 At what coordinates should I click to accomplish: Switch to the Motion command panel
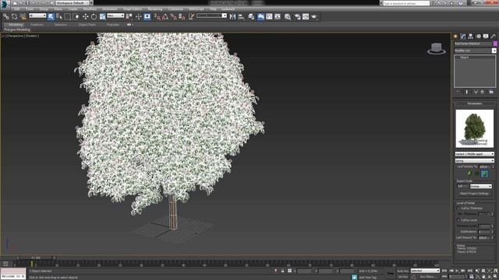click(x=478, y=37)
